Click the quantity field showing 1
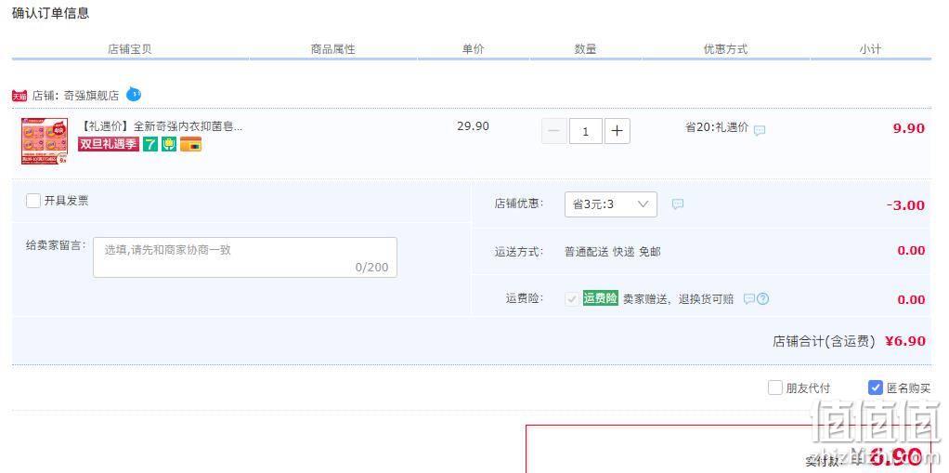Viewport: 949px width, 473px height. click(585, 131)
